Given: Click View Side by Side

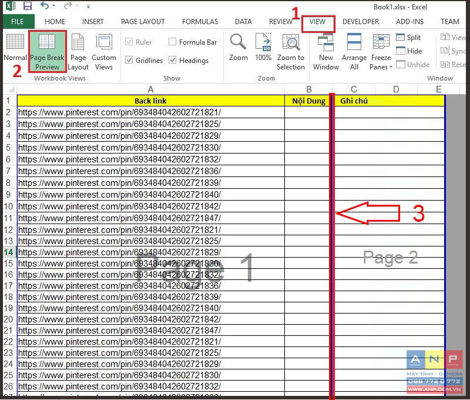Looking at the screenshot, I should [453, 37].
